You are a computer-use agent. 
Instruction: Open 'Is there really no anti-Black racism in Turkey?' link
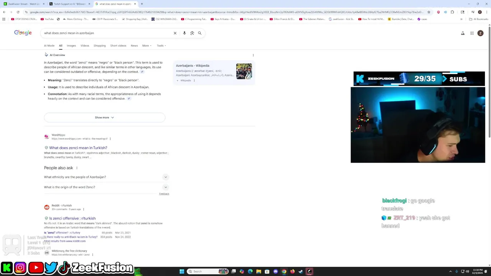[70, 237]
